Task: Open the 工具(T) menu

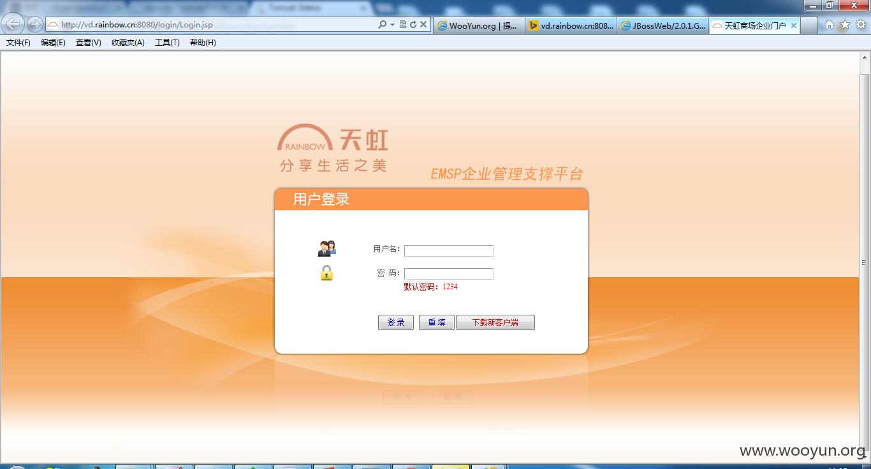Action: pos(167,43)
